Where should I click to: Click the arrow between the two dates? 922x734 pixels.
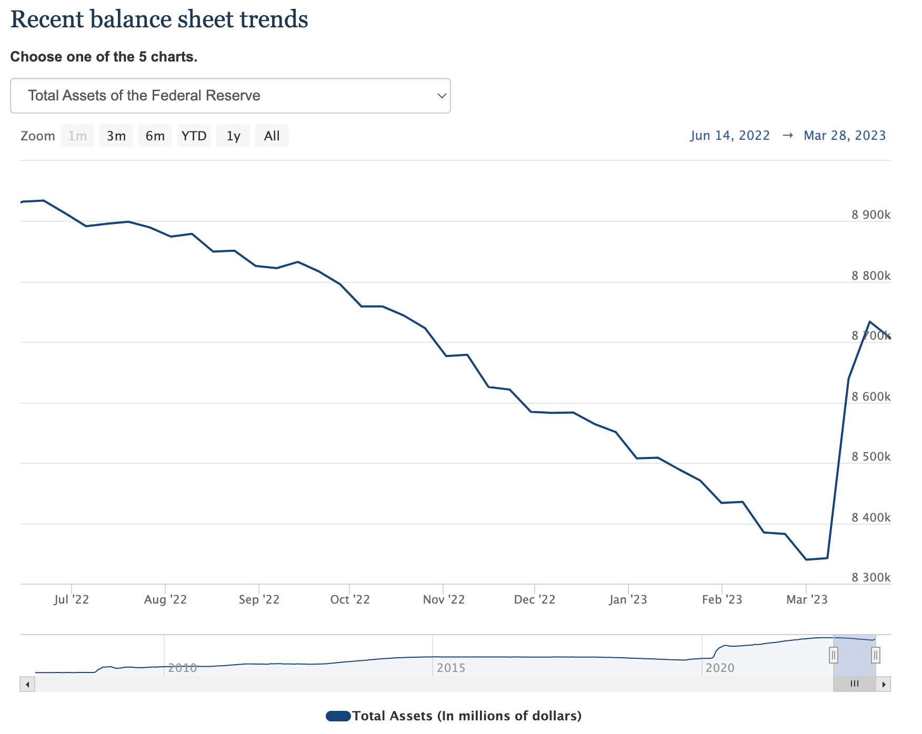(787, 135)
